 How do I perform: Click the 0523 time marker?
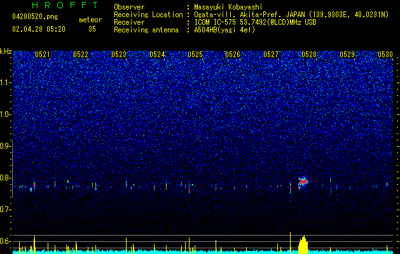click(119, 55)
